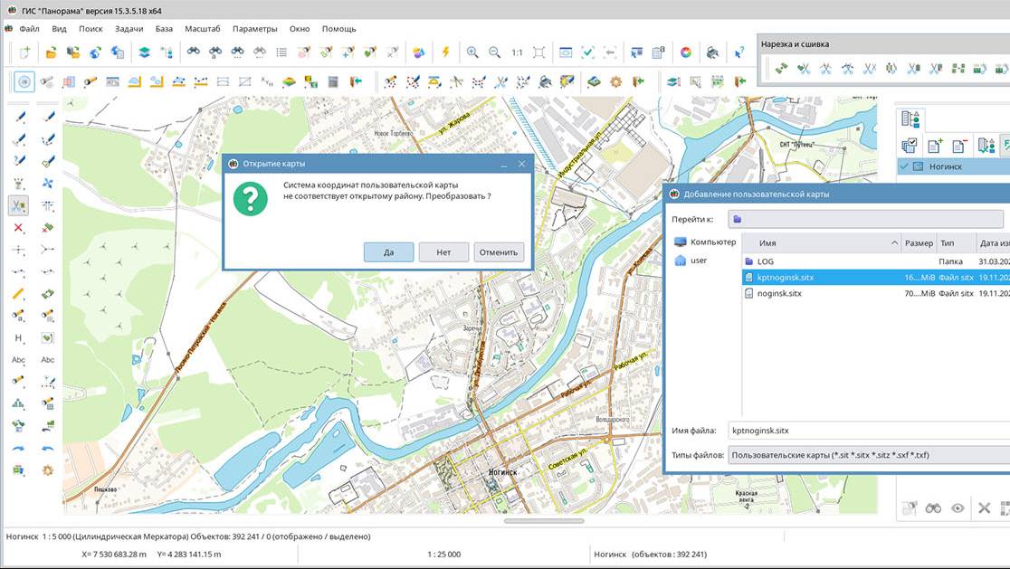Click the color wheel palette icon
The image size is (1010, 569).
685,52
